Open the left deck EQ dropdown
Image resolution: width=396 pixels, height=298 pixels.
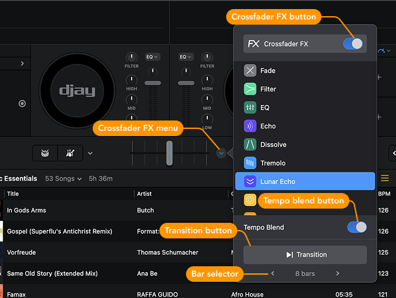pyautogui.click(x=152, y=57)
